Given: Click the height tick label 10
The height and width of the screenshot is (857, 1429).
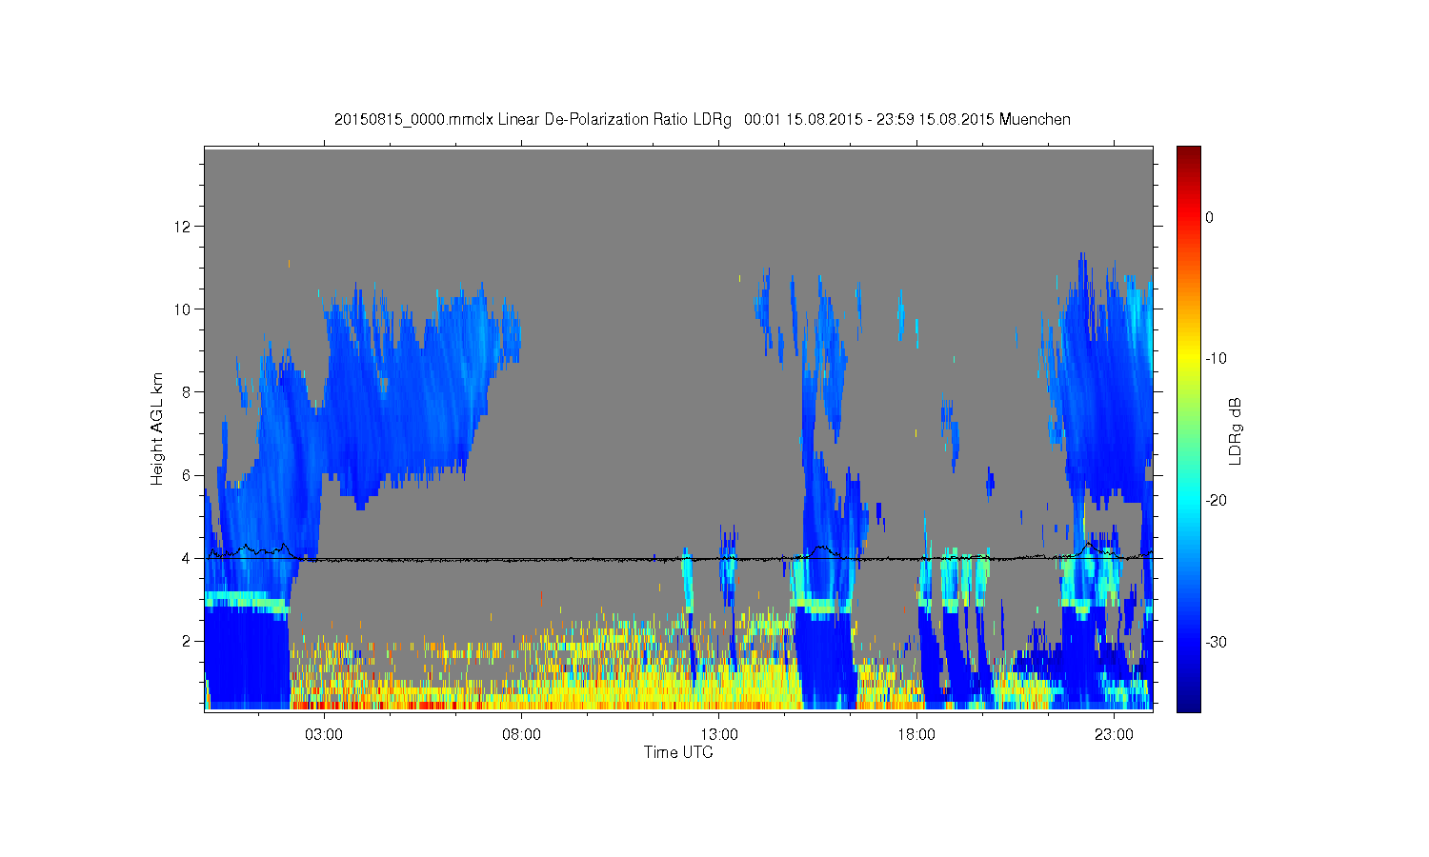Looking at the screenshot, I should [x=184, y=309].
